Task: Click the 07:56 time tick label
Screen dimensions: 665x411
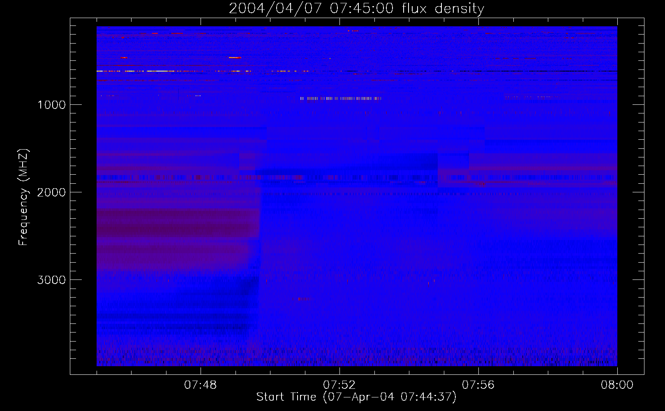Action: point(478,385)
